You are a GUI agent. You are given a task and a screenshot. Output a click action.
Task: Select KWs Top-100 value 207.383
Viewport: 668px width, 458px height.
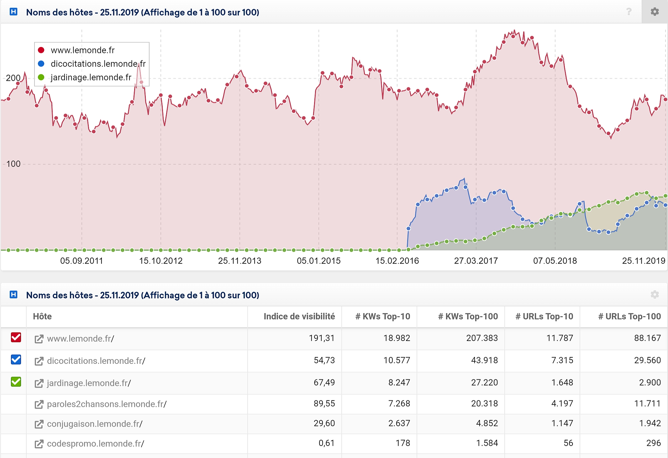(x=482, y=338)
